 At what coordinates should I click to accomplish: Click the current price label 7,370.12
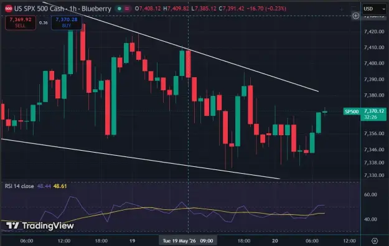[x=374, y=111]
